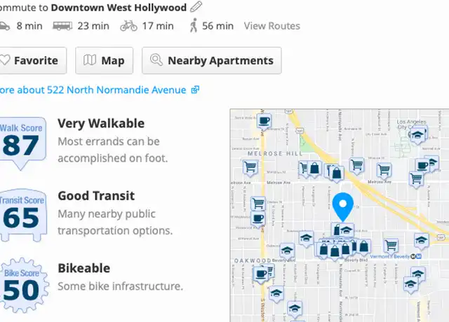Search Nearby Apartments
The height and width of the screenshot is (322, 449).
(x=212, y=61)
